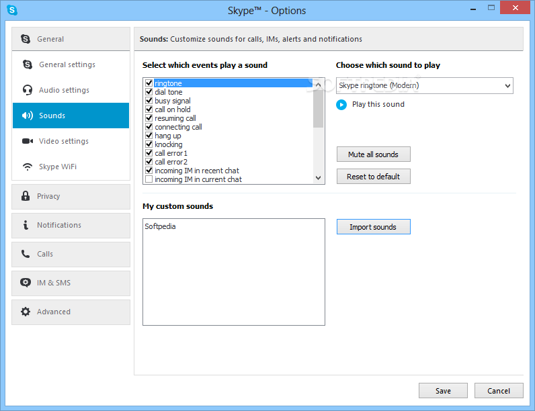Select Softpedia in custom sounds list

click(160, 226)
